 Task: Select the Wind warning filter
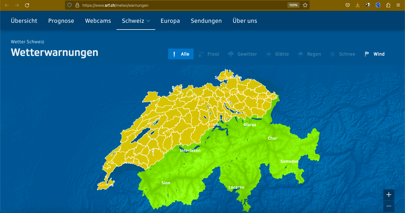375,54
